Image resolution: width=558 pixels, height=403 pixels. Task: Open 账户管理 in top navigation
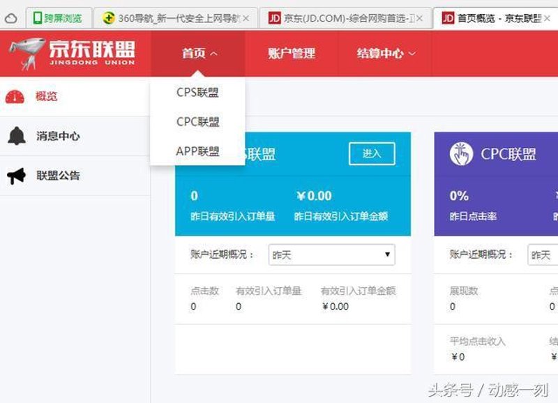click(x=292, y=54)
